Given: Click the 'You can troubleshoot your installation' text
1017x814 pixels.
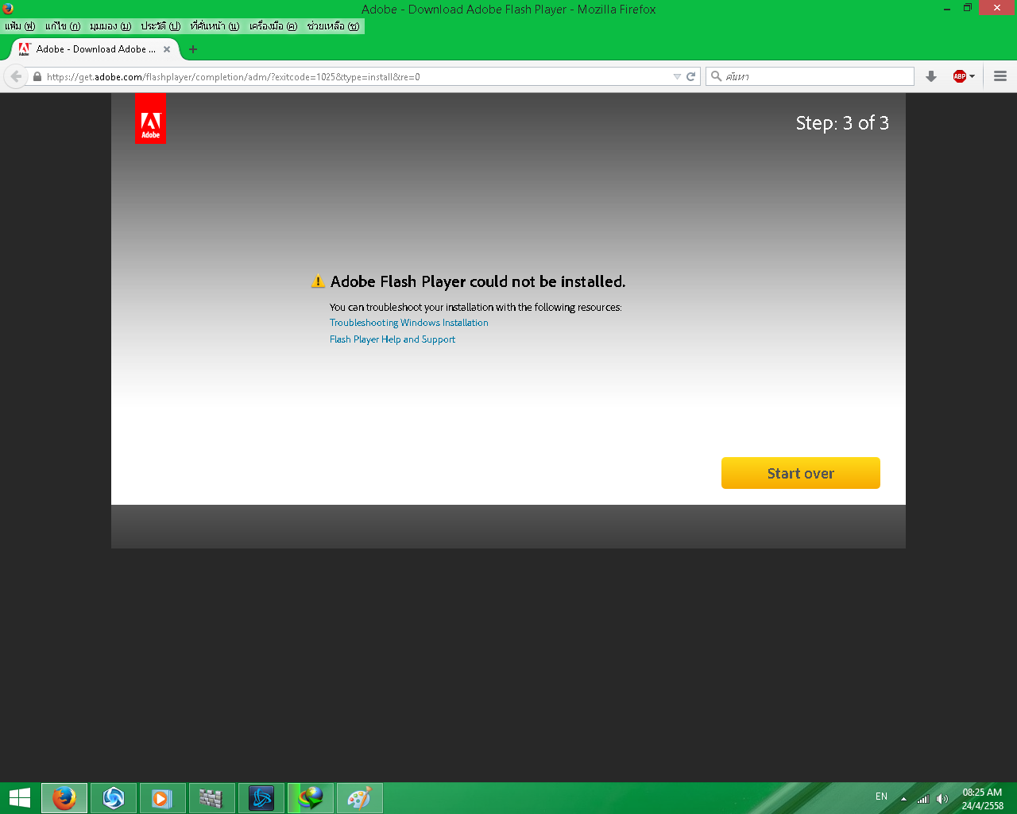Looking at the screenshot, I should [476, 307].
